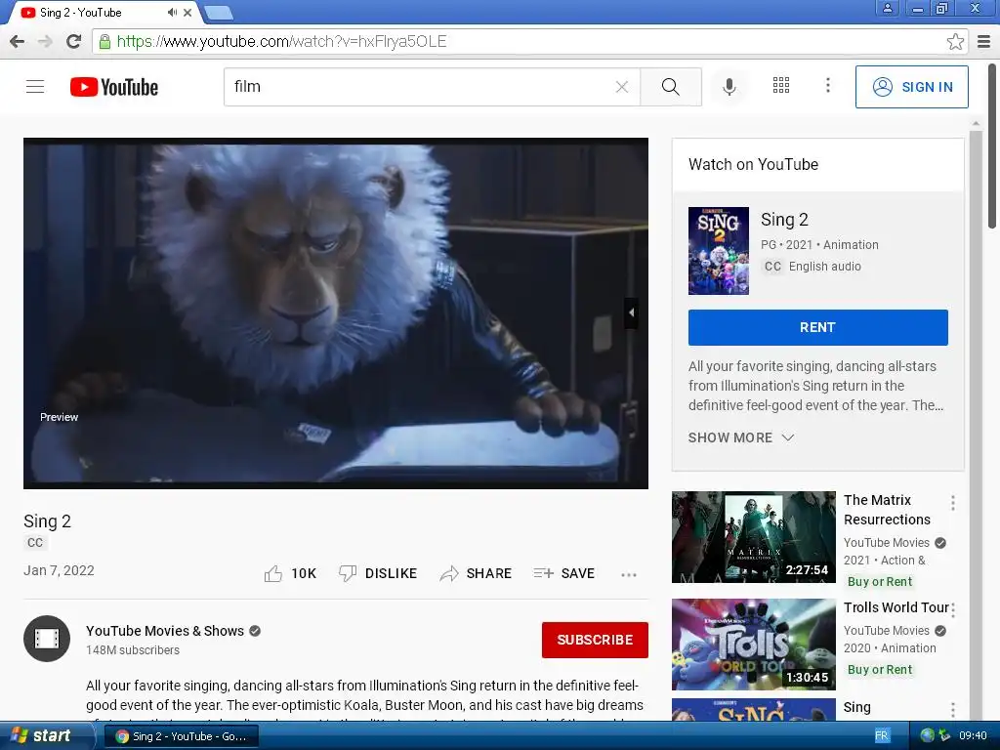The width and height of the screenshot is (1000, 750).
Task: Click Buy or Rent on Trolls World Tour
Action: click(x=880, y=670)
